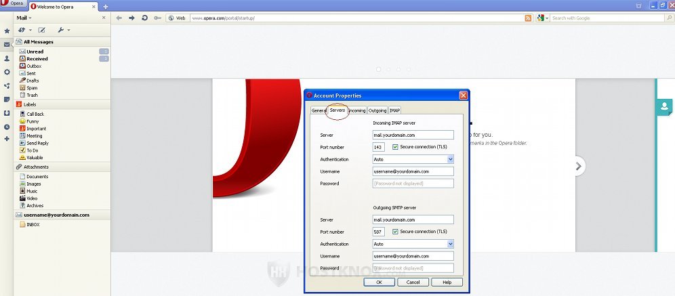This screenshot has width=675, height=296.
Task: Click the outgoing Port number field
Action: tap(378, 232)
